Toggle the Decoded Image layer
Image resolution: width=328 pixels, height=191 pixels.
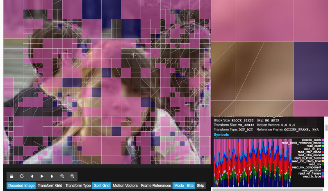coord(21,186)
